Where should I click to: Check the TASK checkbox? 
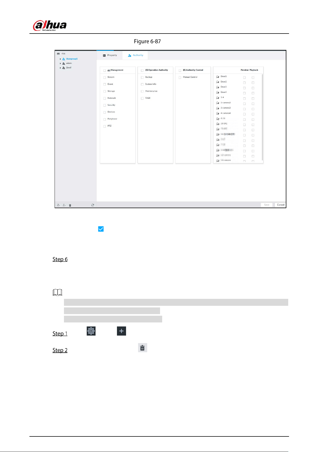point(142,98)
